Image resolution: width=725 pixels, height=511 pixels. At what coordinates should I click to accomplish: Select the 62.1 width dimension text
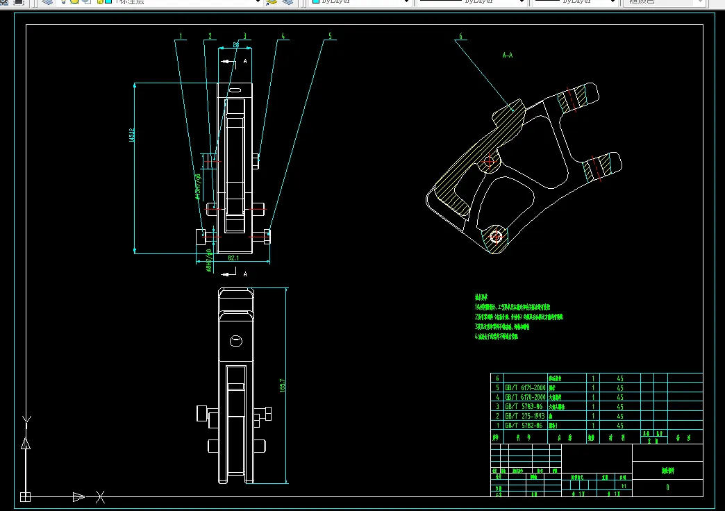click(x=233, y=258)
